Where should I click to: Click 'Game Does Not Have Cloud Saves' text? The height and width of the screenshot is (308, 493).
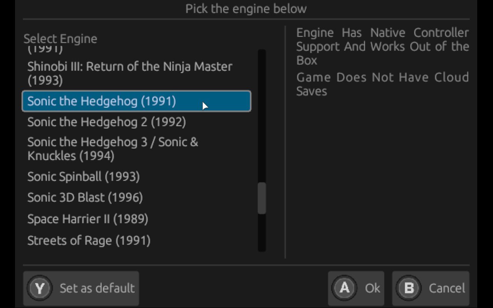(382, 84)
